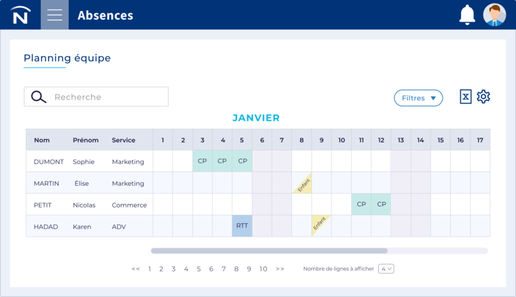This screenshot has height=297, width=516.
Task: Click the Recherche search field
Action: (x=109, y=97)
